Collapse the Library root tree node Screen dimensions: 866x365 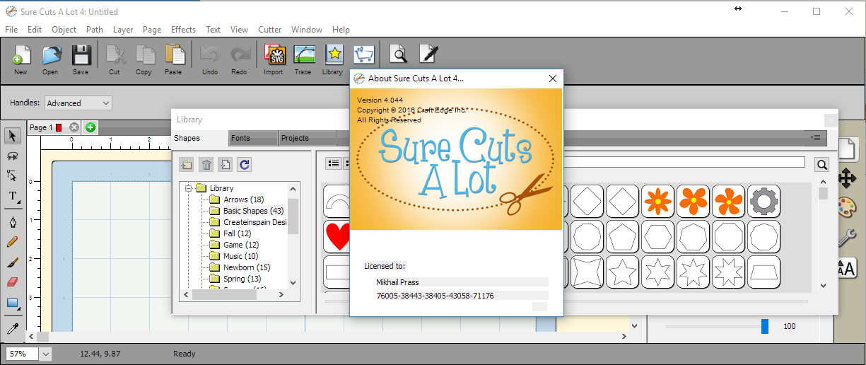coord(189,188)
